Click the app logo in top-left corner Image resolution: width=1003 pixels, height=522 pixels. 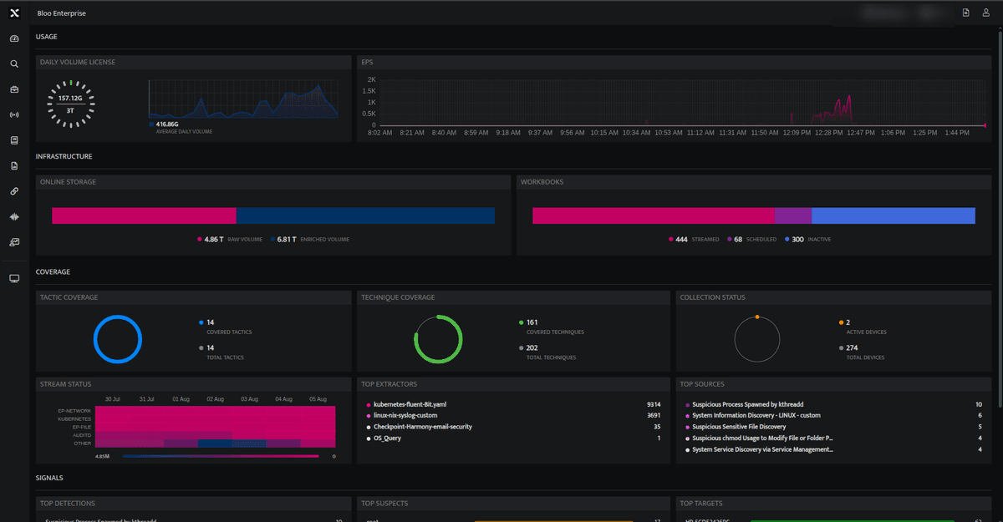(x=14, y=13)
